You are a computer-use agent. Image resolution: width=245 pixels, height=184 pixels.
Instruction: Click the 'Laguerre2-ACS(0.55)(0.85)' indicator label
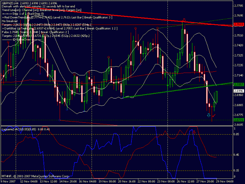pos(19,129)
